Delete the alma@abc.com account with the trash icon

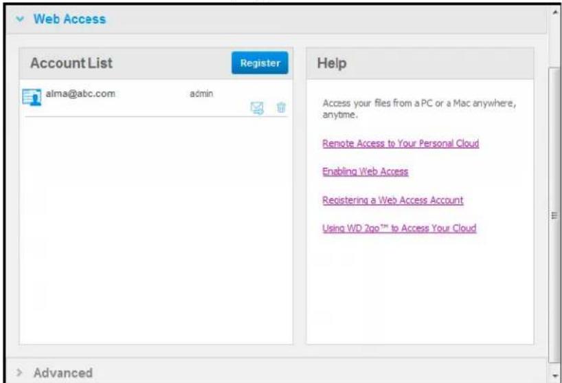point(282,107)
